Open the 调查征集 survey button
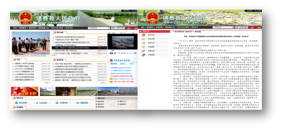The height and width of the screenshot is (129, 281). (83, 103)
